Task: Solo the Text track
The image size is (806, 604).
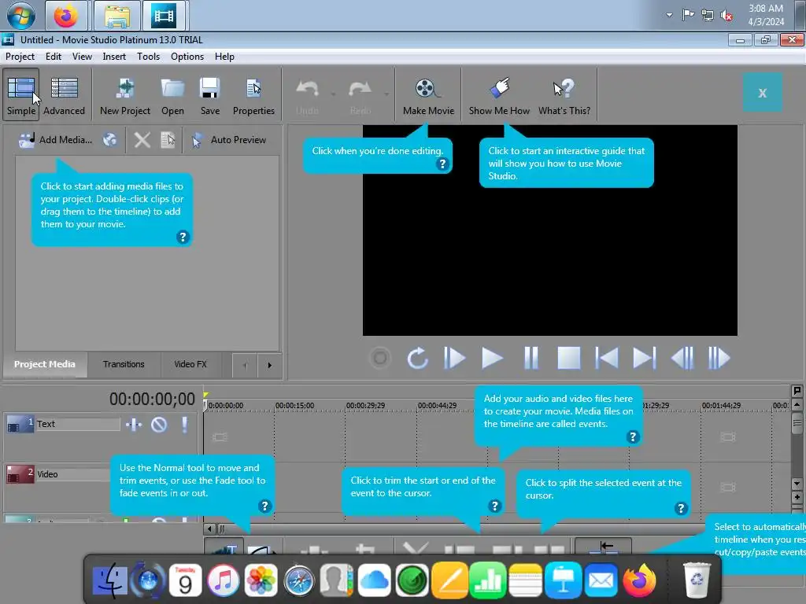Action: (184, 424)
